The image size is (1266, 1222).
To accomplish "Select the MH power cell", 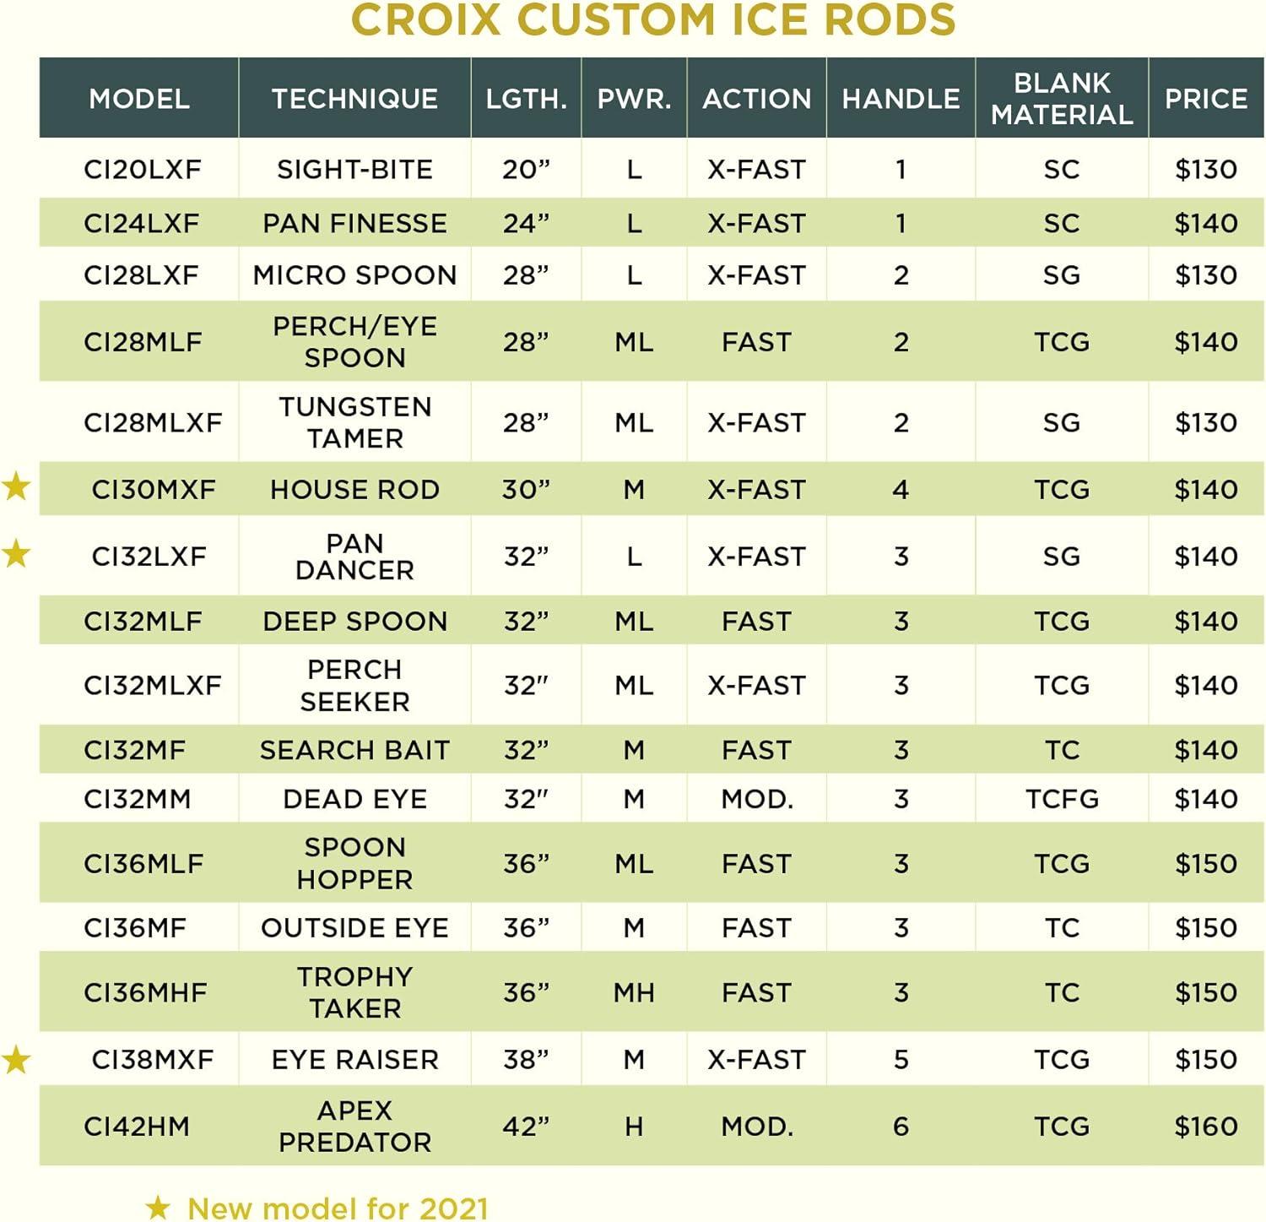I will pyautogui.click(x=634, y=993).
